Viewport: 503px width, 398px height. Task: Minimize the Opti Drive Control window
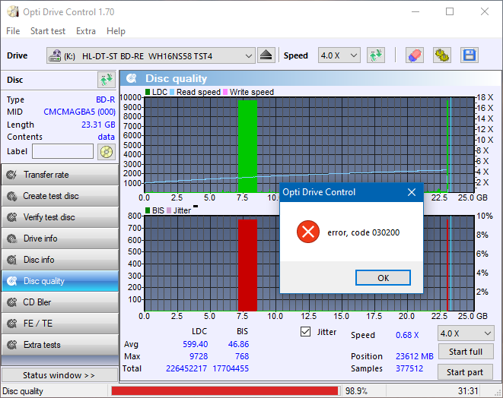coord(415,12)
